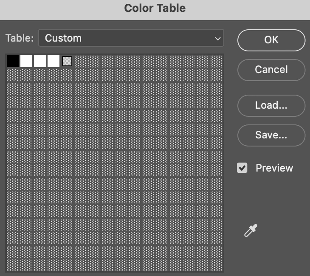This screenshot has height=276, width=310.
Task: Click the Preview label text
Action: click(274, 168)
